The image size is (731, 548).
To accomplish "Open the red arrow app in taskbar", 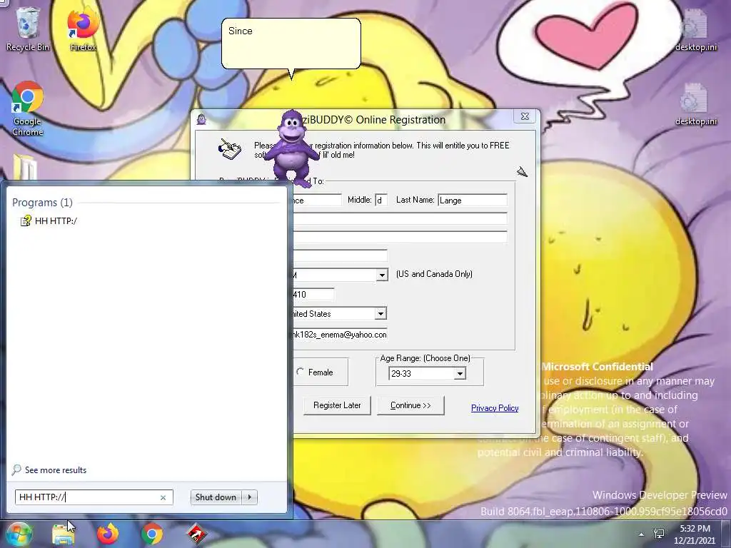I will tap(196, 534).
